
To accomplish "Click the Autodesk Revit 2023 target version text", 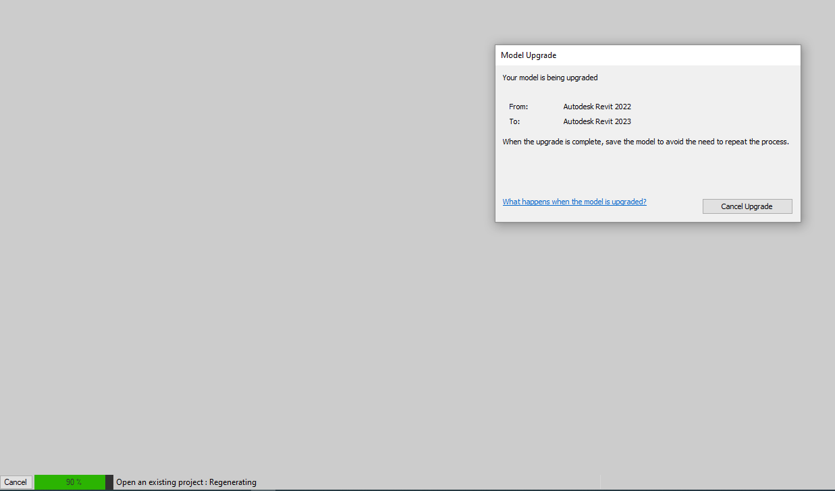I will (x=597, y=121).
